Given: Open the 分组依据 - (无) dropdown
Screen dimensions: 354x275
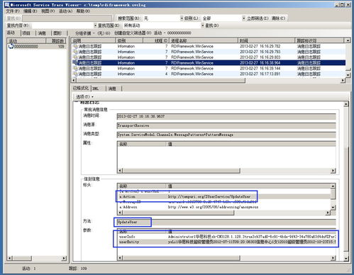Looking at the screenshot, I should point(93,33).
